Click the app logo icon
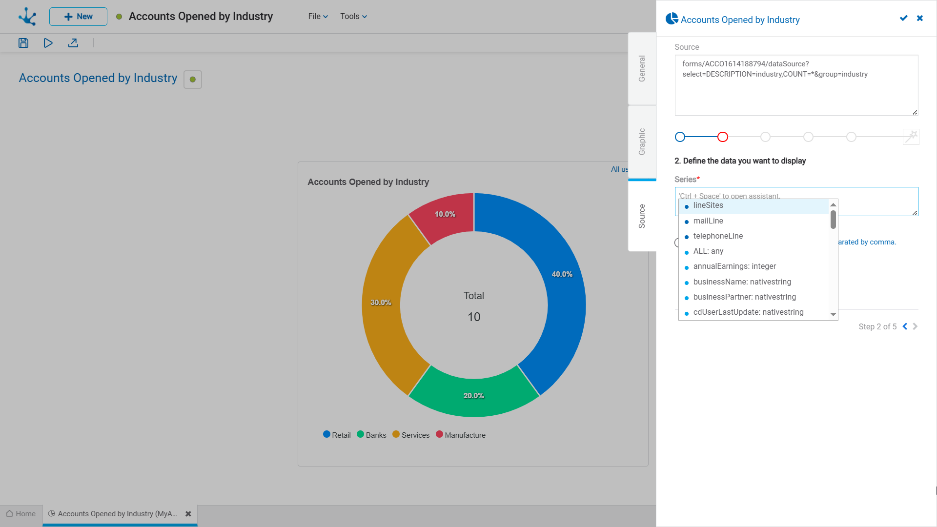This screenshot has width=937, height=527. (x=27, y=17)
